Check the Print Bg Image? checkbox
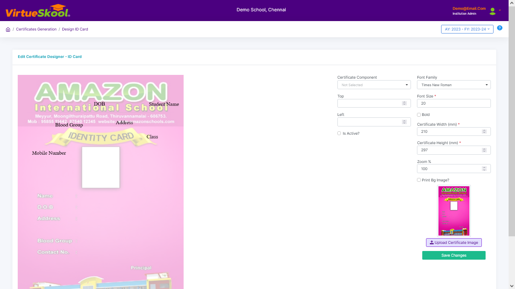This screenshot has height=289, width=515. 419,180
